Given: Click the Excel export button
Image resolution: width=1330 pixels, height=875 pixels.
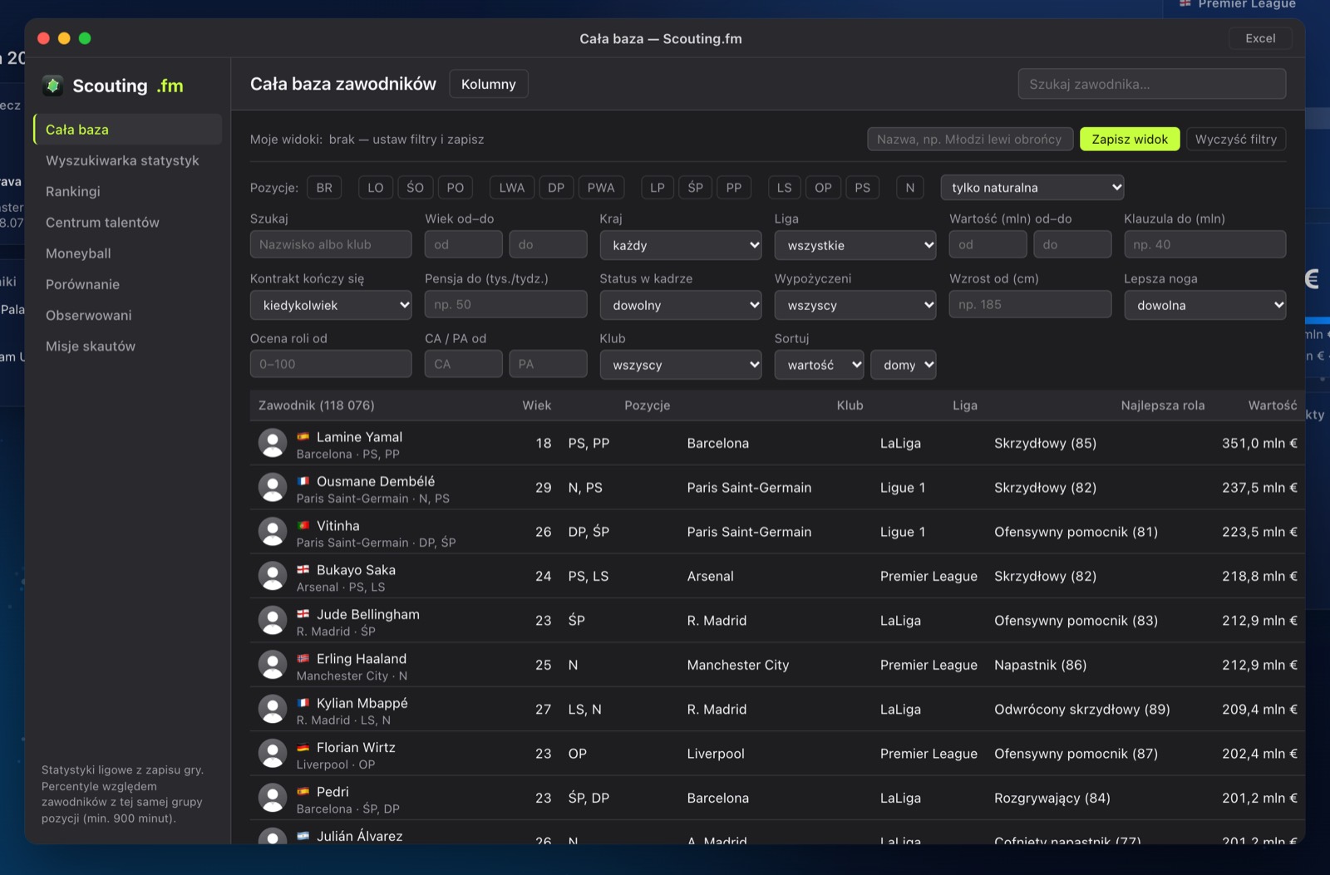Looking at the screenshot, I should [1260, 38].
